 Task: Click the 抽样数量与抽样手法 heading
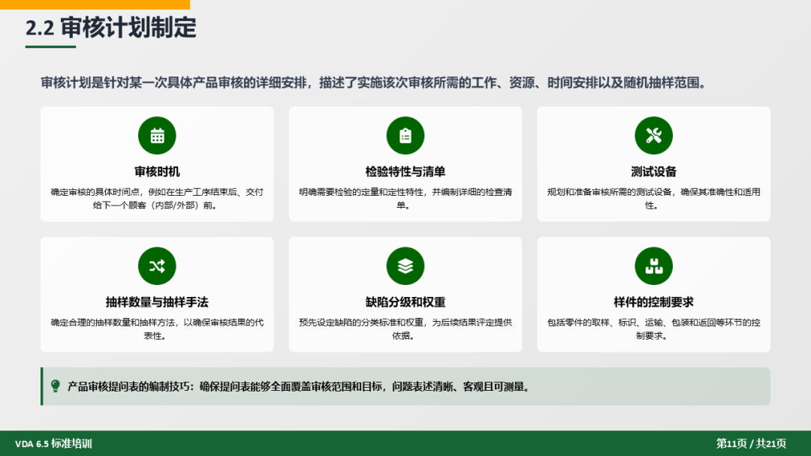[157, 302]
